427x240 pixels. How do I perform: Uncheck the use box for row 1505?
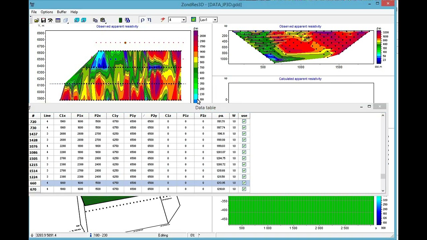pyautogui.click(x=244, y=158)
